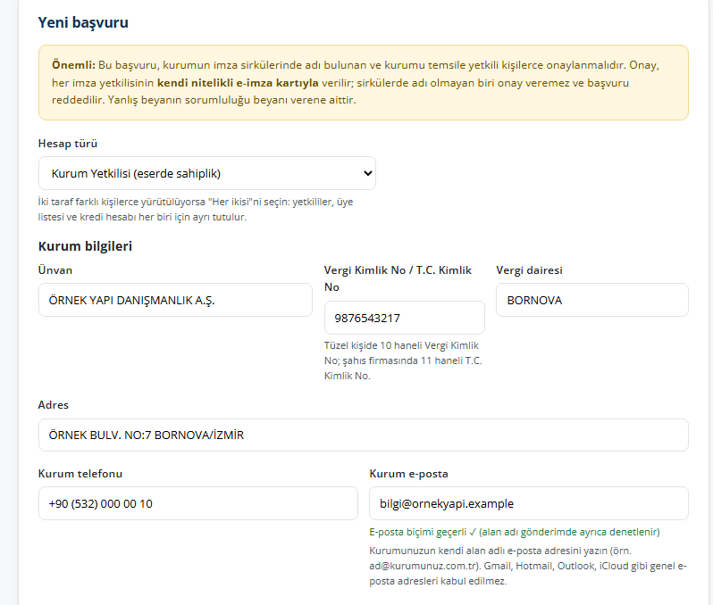Click the Kurum telefonu label

[x=80, y=474]
